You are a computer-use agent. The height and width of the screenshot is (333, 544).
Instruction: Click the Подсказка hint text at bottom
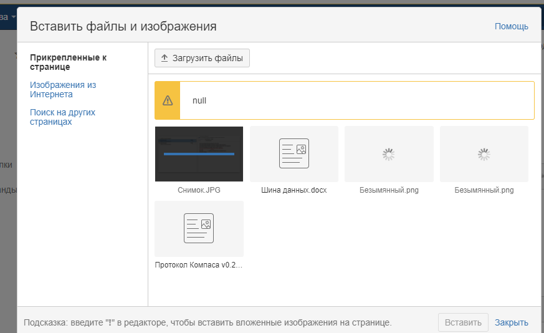pyautogui.click(x=208, y=322)
